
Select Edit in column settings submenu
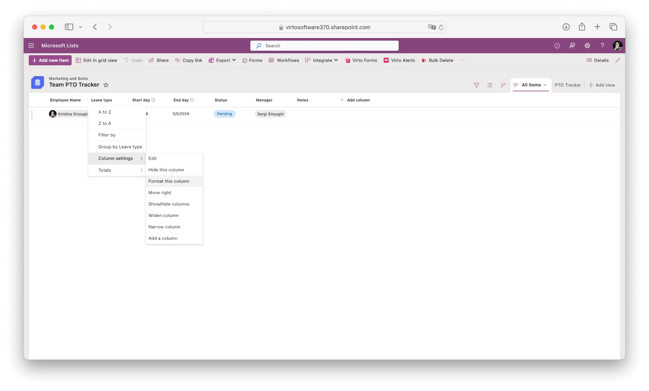point(174,159)
